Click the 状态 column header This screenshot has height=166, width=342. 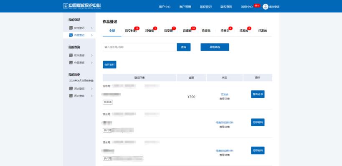coord(224,77)
